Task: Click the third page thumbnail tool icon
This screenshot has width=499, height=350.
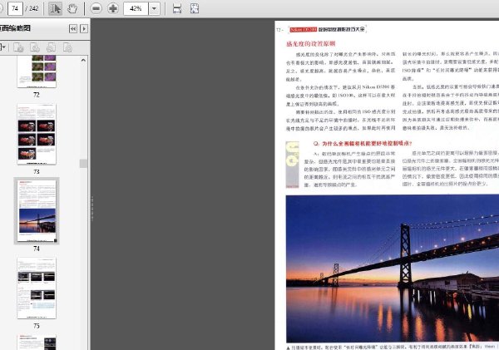Action: click(x=51, y=47)
